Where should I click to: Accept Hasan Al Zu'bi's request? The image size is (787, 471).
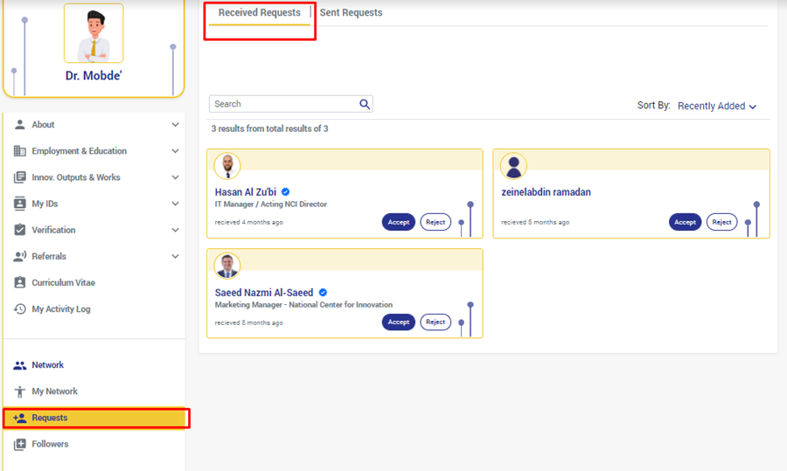coord(398,222)
